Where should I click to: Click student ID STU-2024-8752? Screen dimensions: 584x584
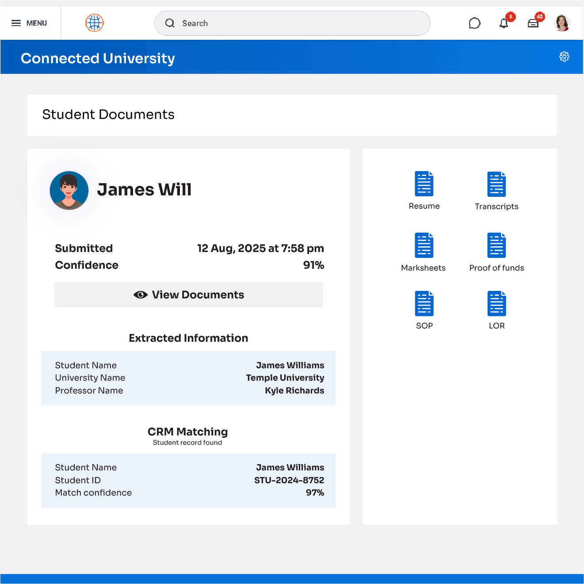(x=289, y=480)
